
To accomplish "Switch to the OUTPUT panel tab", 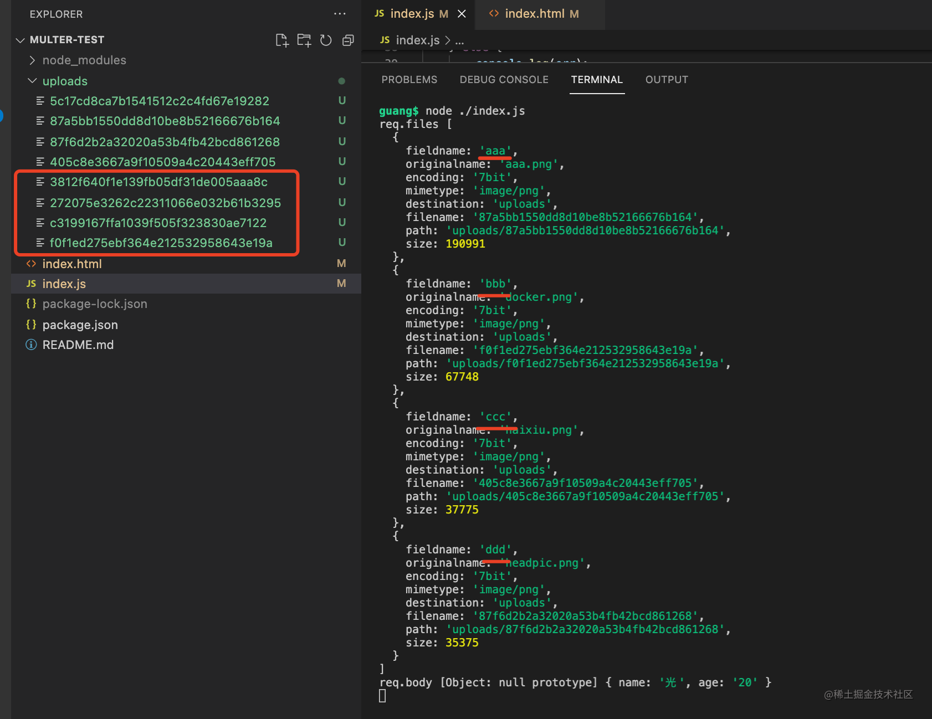I will coord(666,80).
